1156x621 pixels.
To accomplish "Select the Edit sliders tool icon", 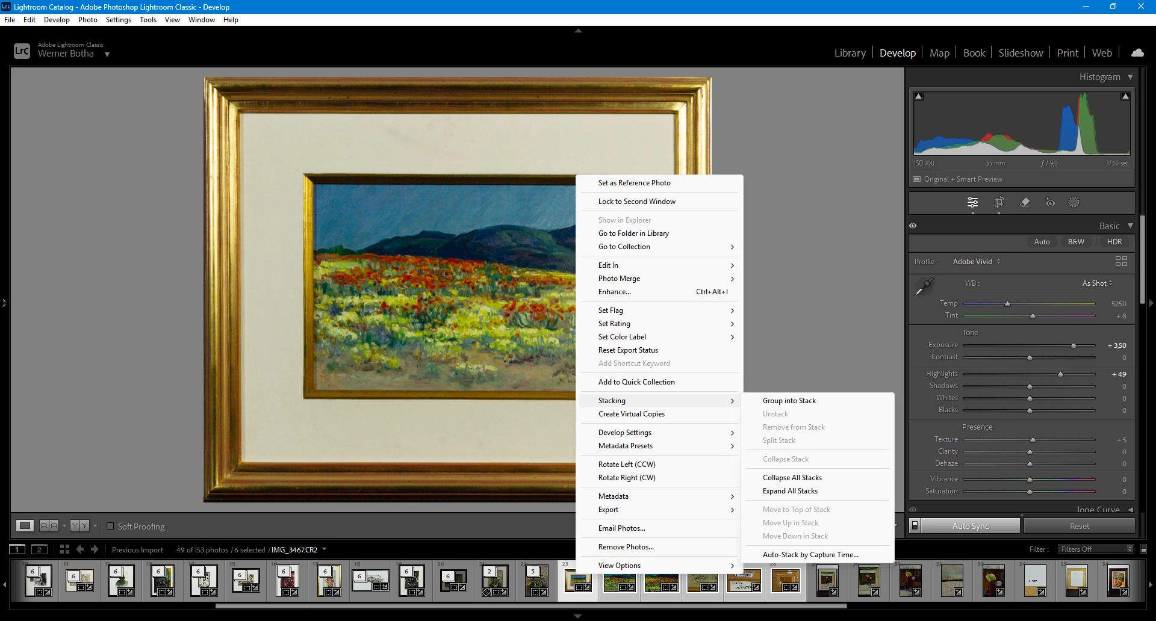I will (972, 203).
